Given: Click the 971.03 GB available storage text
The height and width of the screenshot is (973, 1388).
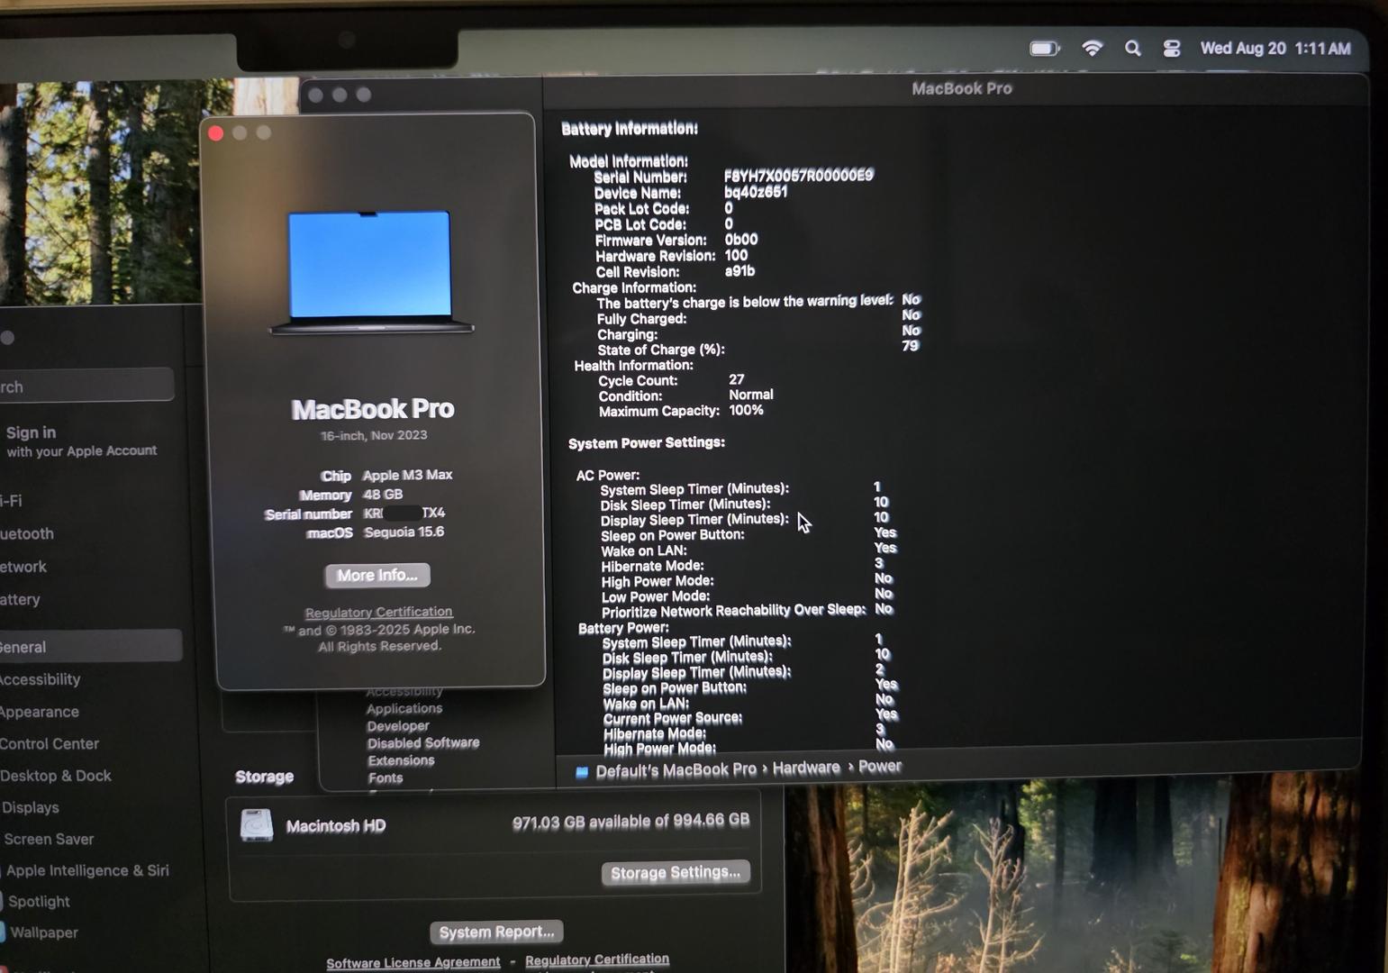Looking at the screenshot, I should point(630,821).
